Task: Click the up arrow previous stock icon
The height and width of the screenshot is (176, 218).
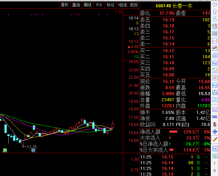Action: (x=215, y=12)
